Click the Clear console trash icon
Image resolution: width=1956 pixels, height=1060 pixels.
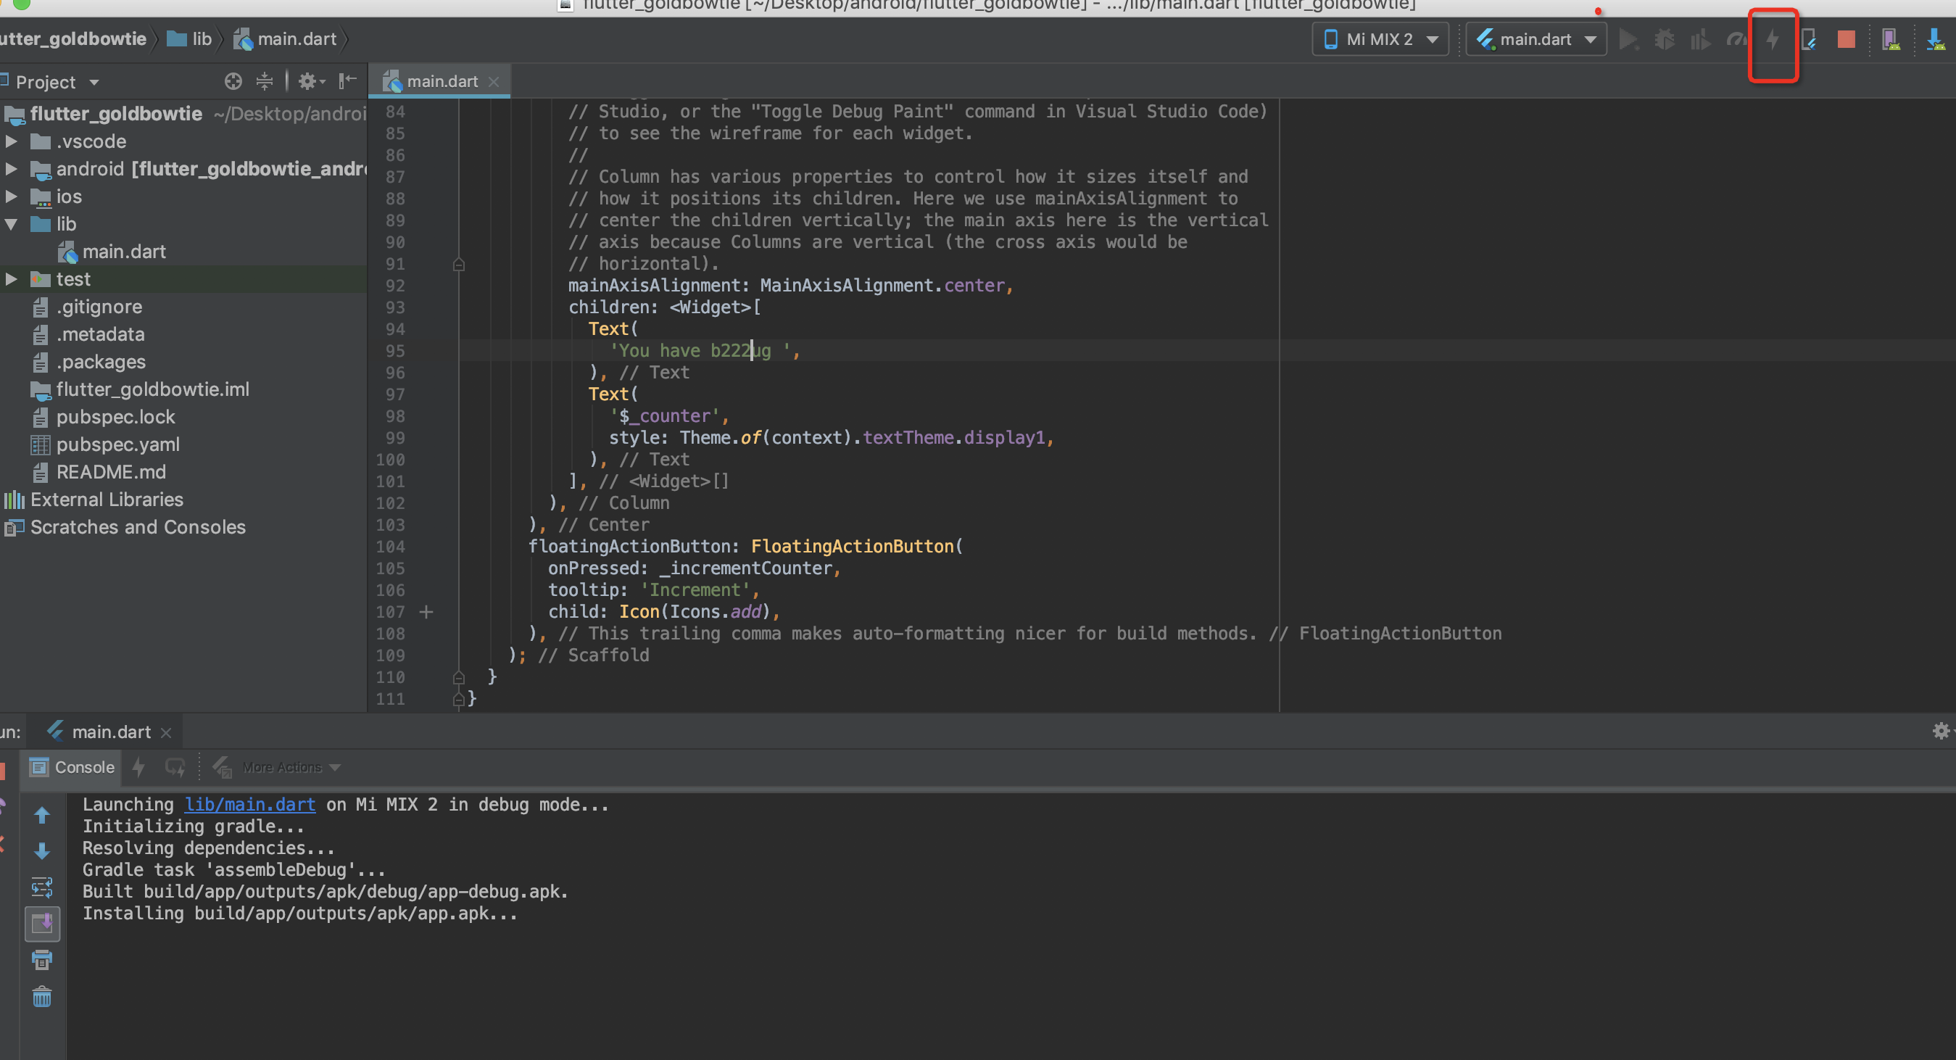coord(43,996)
